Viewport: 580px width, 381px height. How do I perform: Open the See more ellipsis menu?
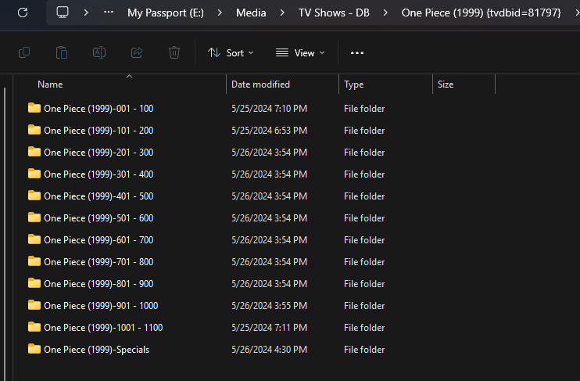click(357, 52)
